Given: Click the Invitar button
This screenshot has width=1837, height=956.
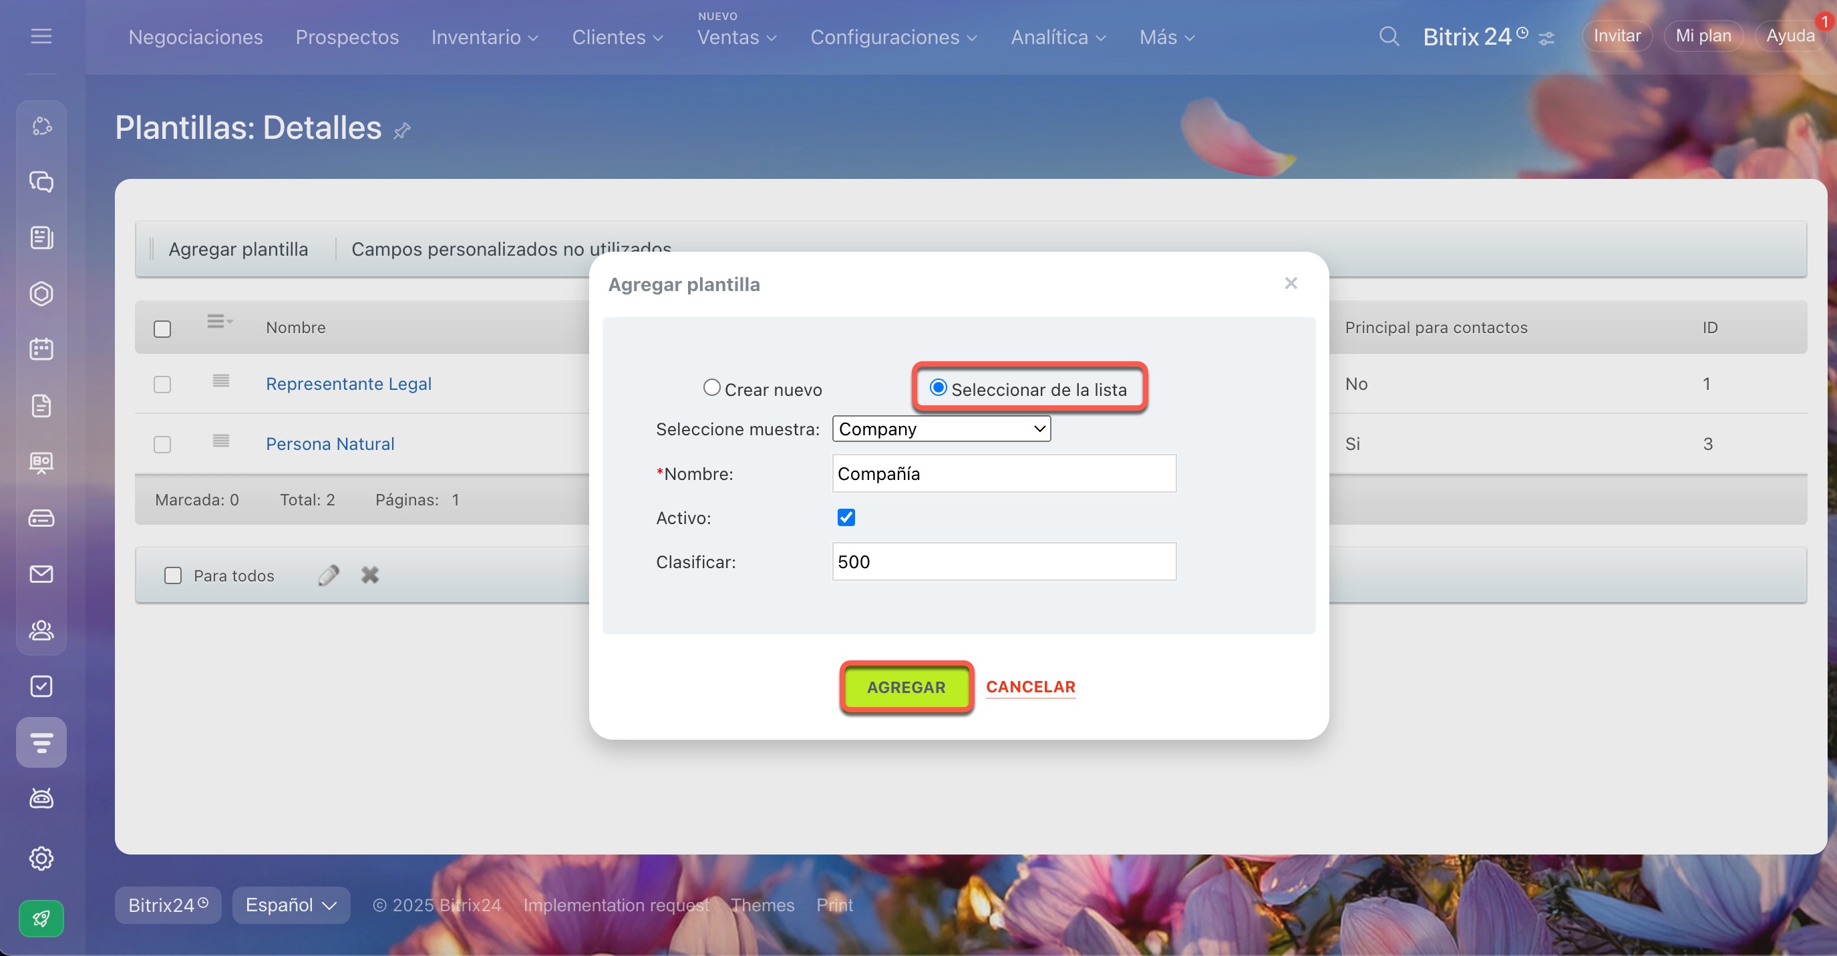Looking at the screenshot, I should coord(1617,35).
